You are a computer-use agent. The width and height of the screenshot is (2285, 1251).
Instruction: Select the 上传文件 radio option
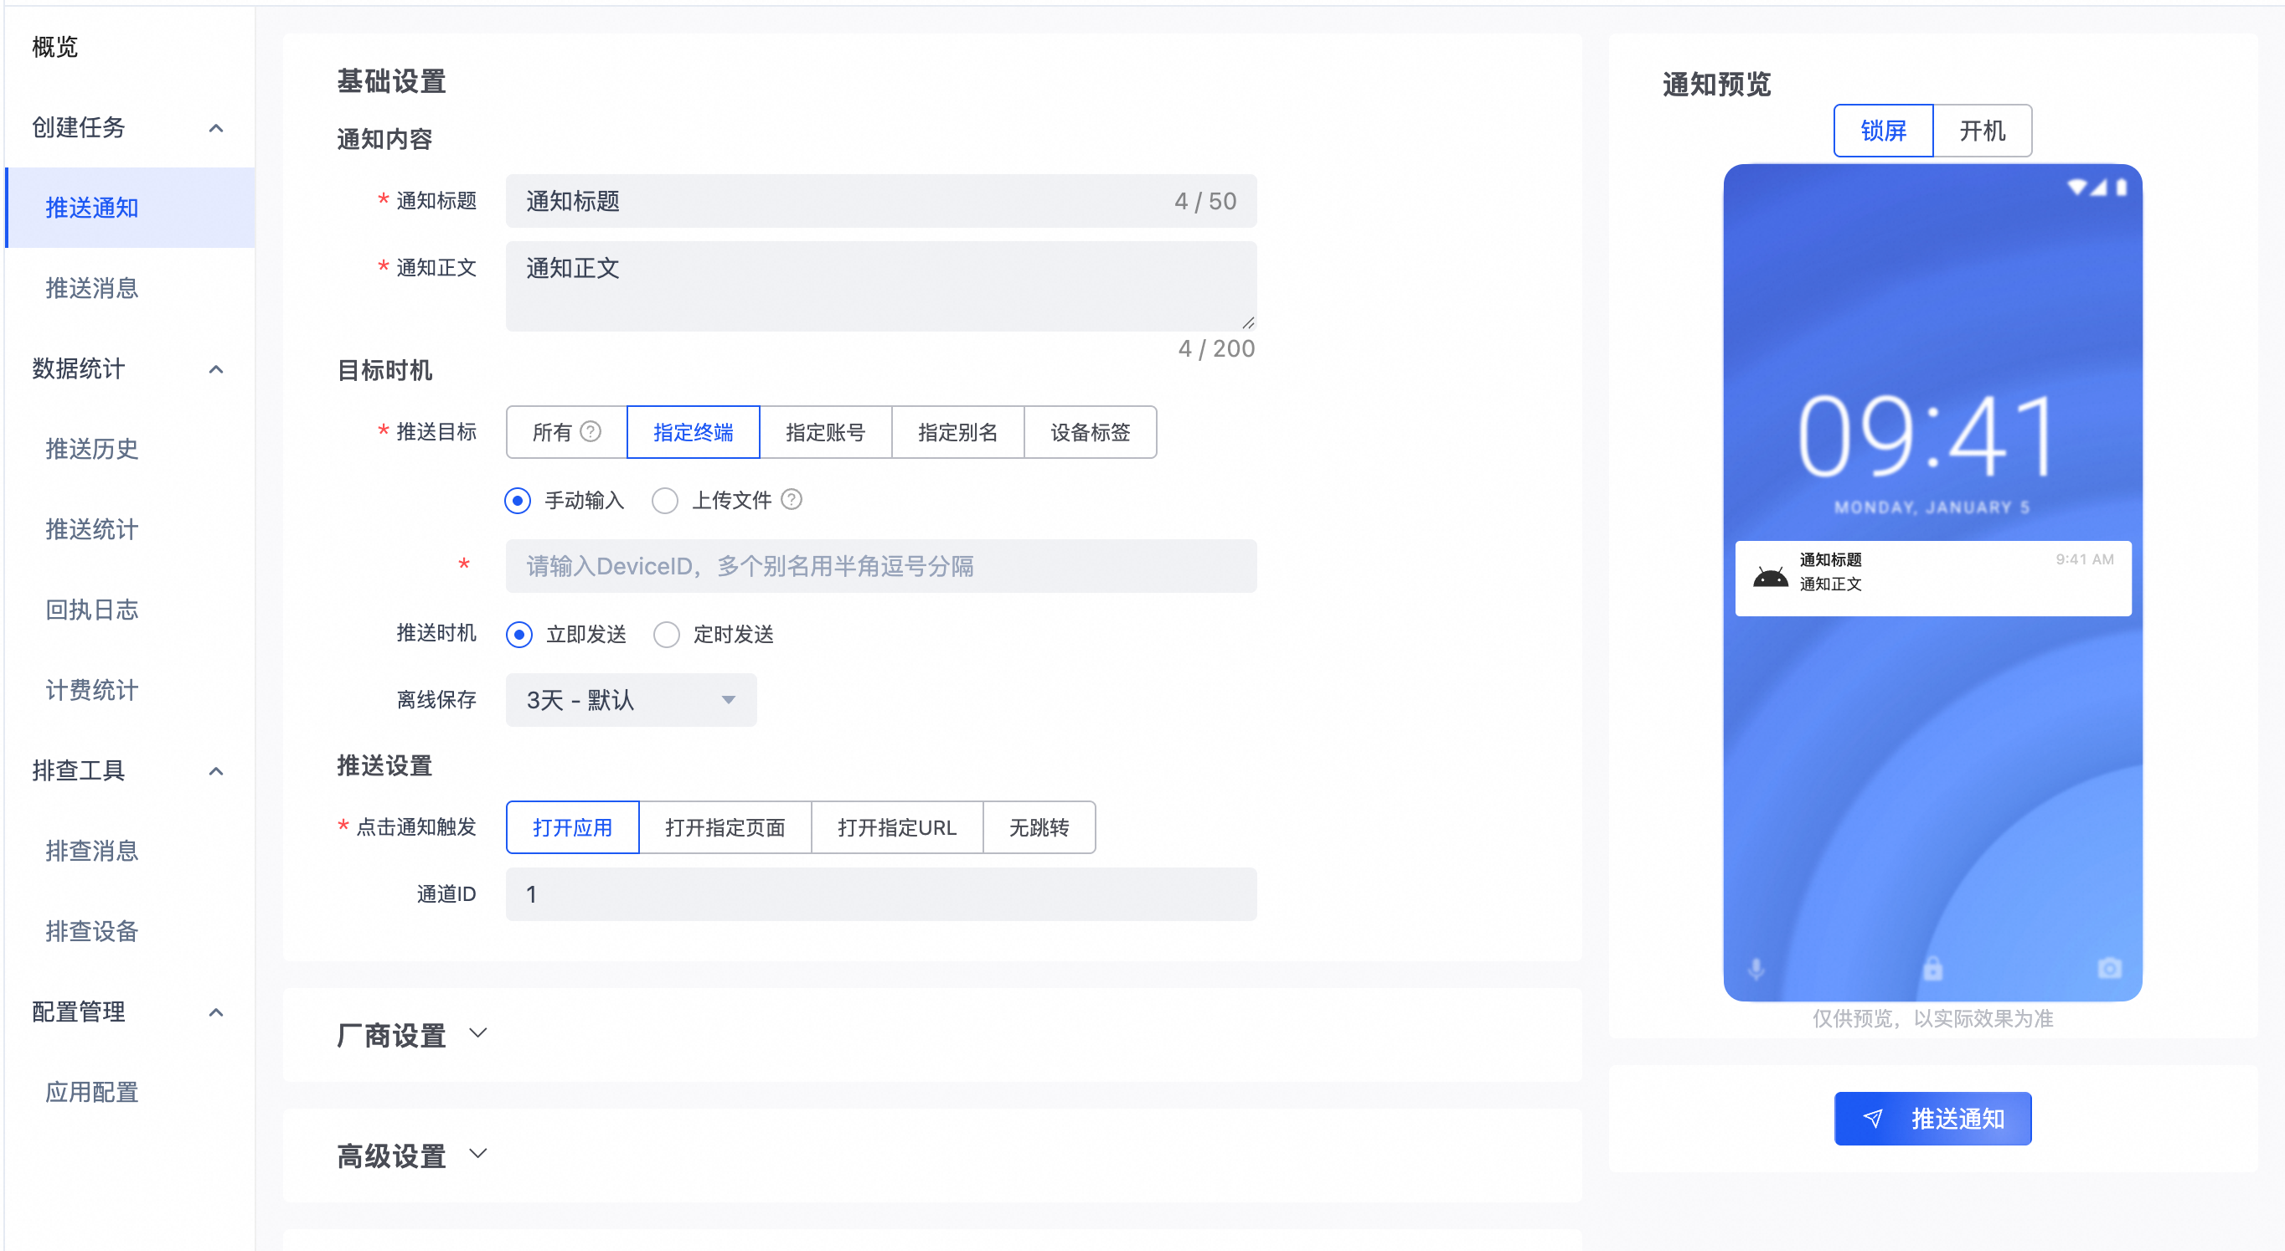click(x=665, y=501)
